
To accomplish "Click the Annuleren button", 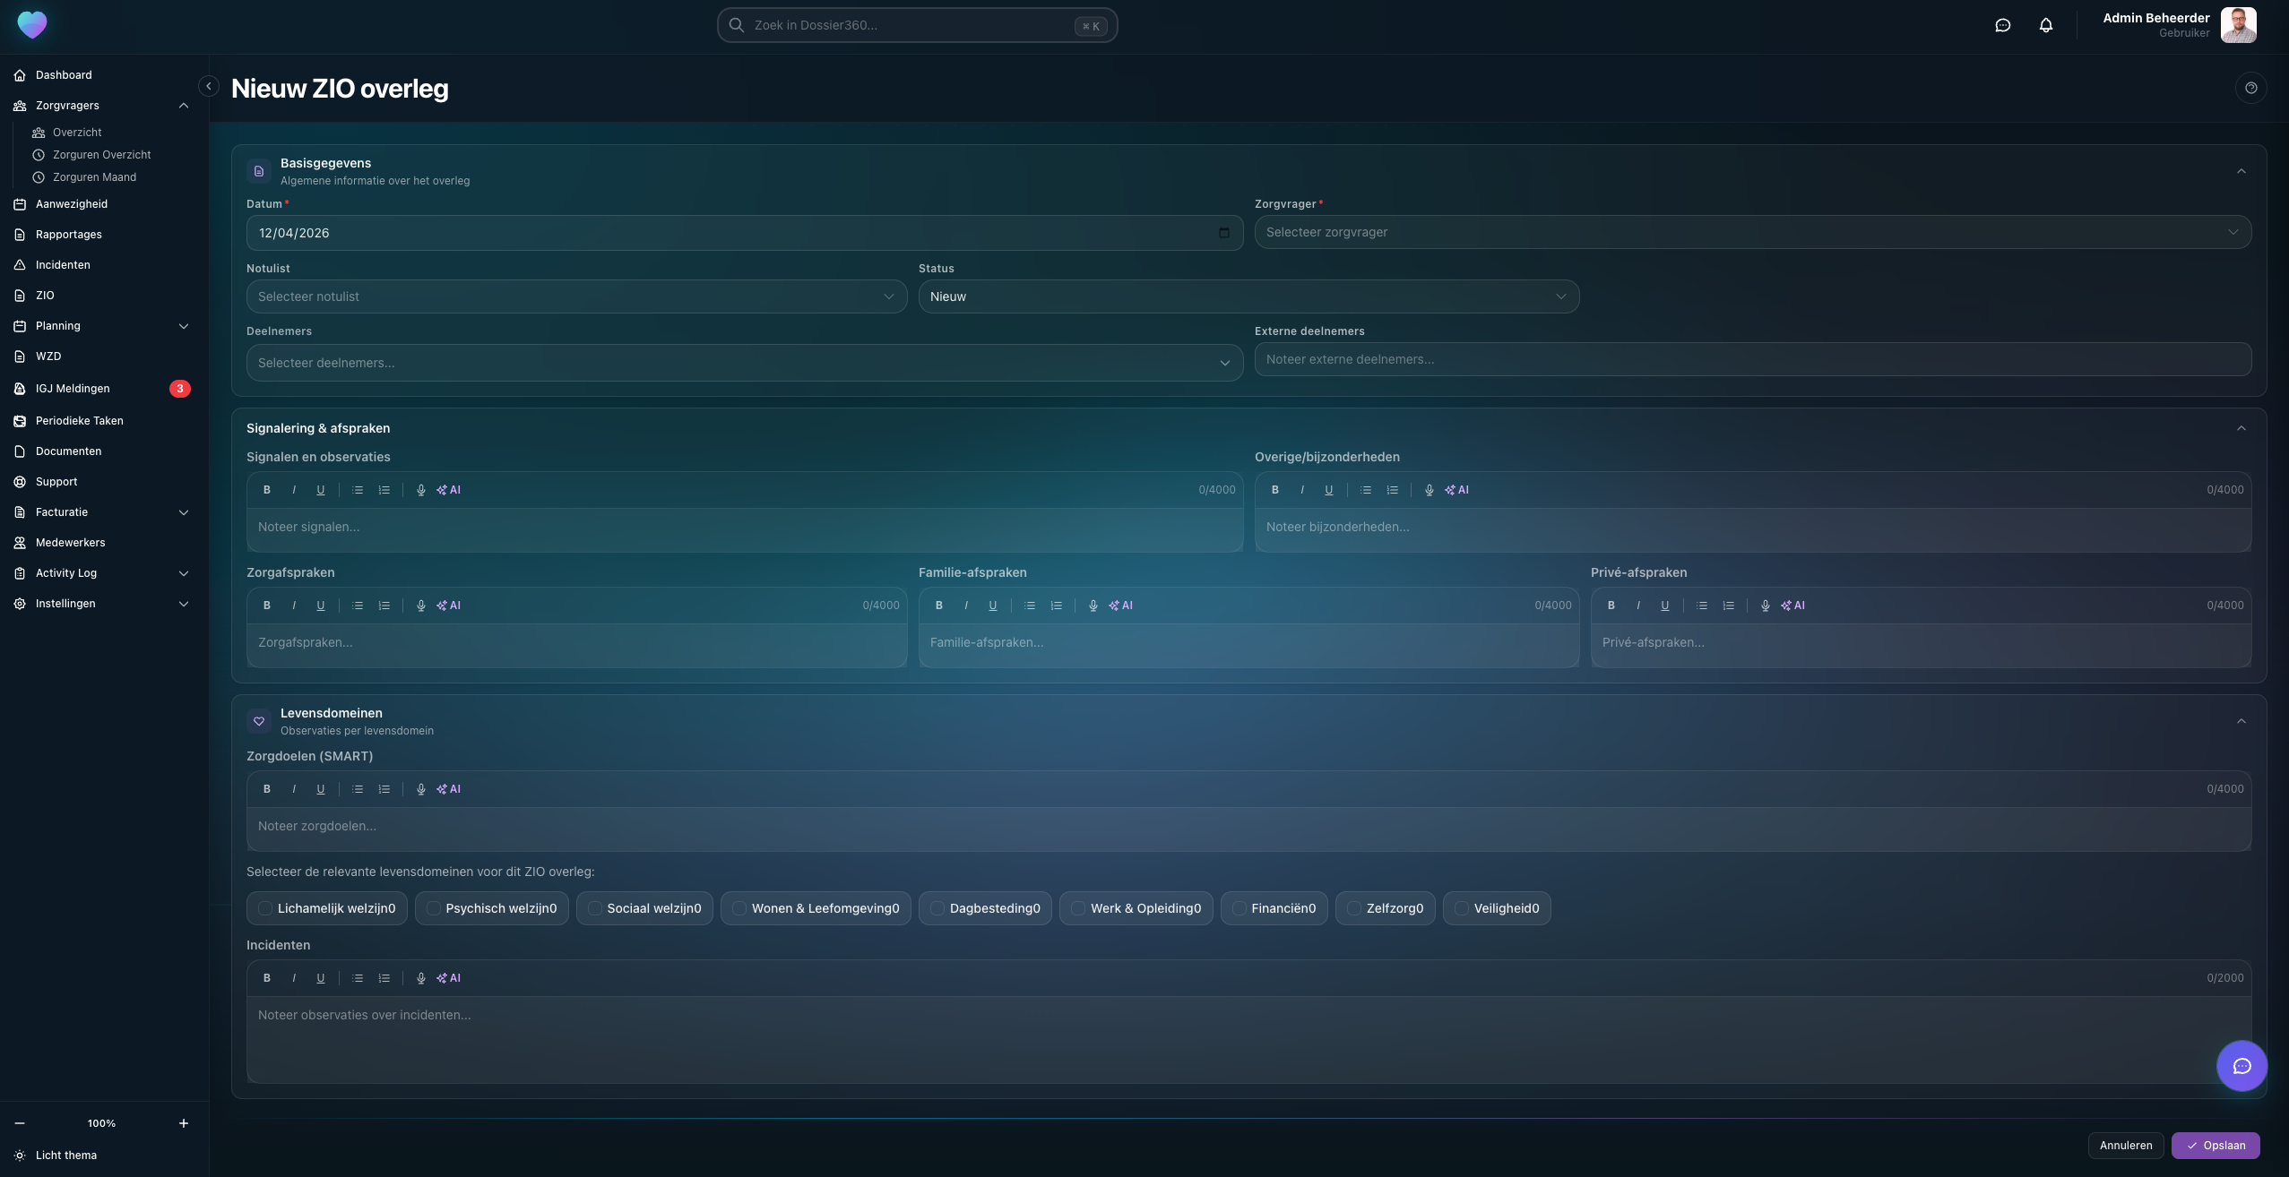I will [2125, 1145].
